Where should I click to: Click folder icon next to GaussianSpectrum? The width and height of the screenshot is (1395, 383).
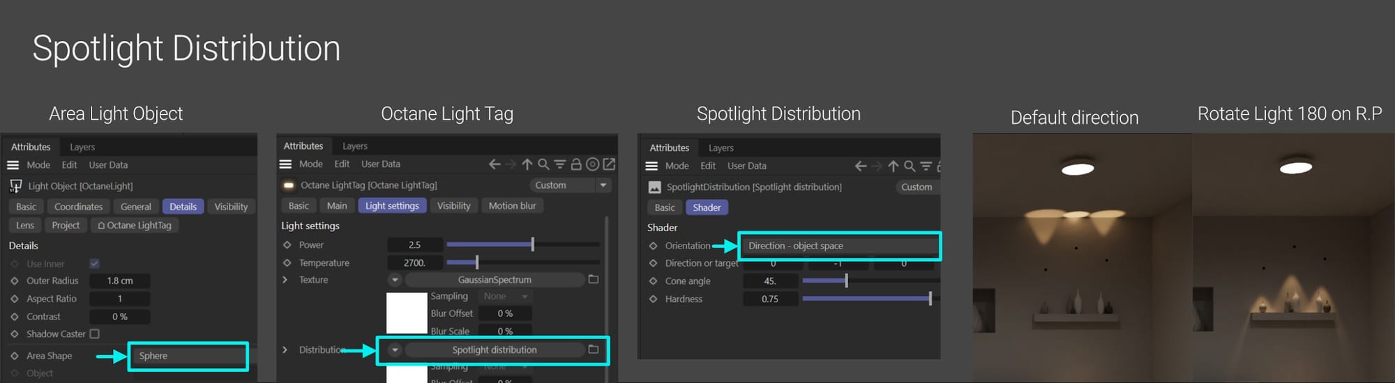[x=594, y=279]
